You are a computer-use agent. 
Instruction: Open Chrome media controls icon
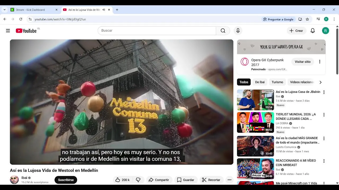point(318,19)
